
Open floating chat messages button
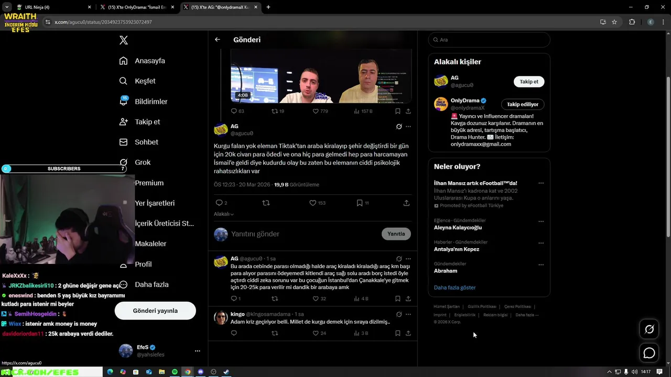coord(649,353)
